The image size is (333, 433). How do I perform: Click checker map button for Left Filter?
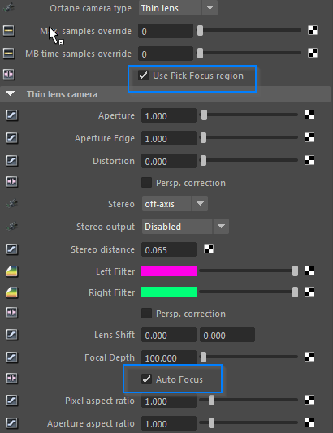point(309,271)
